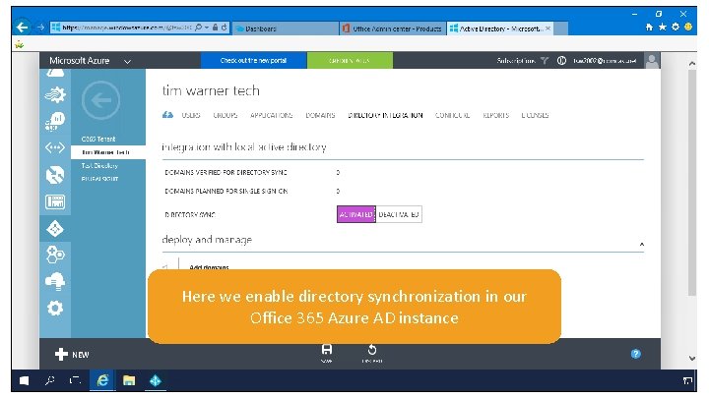Open the REPORTS tab
The image size is (709, 398).
pyautogui.click(x=495, y=116)
